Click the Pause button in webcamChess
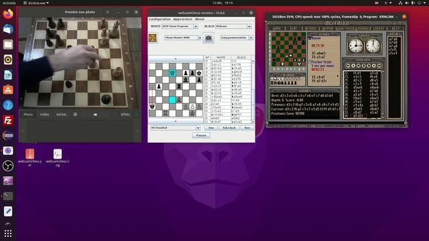 tap(201, 135)
